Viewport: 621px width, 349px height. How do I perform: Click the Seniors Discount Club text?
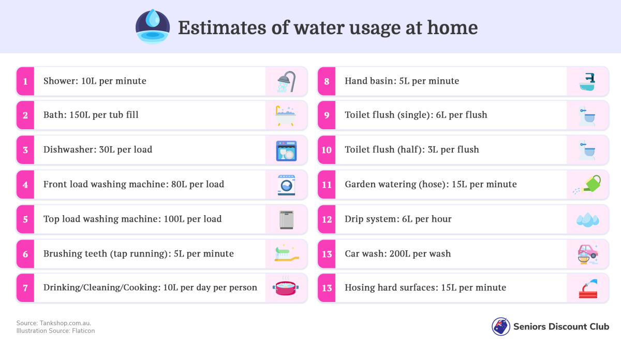click(561, 327)
